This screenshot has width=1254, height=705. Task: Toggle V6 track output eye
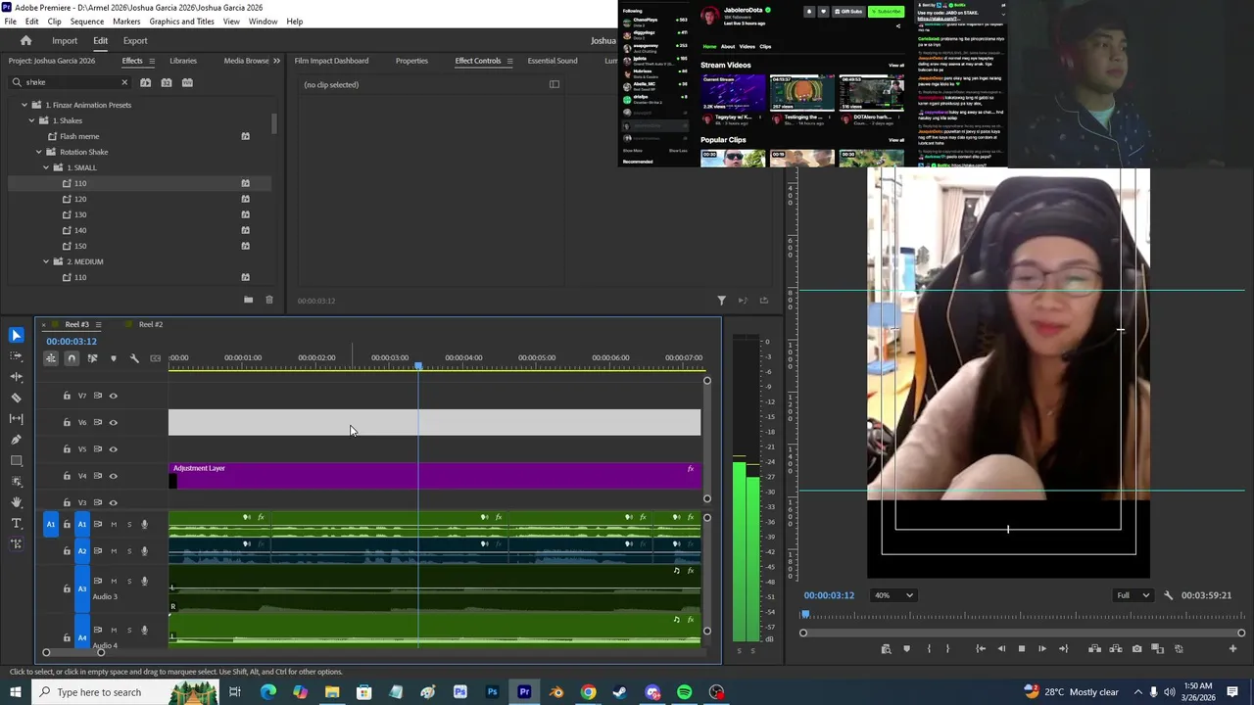[x=113, y=422]
